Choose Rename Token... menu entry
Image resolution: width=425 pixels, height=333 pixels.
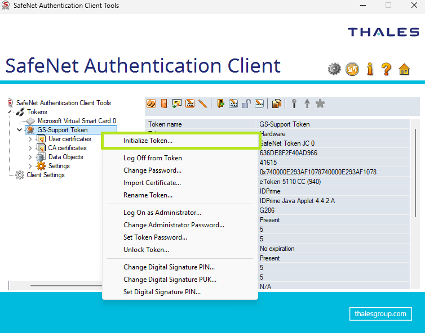(180, 195)
